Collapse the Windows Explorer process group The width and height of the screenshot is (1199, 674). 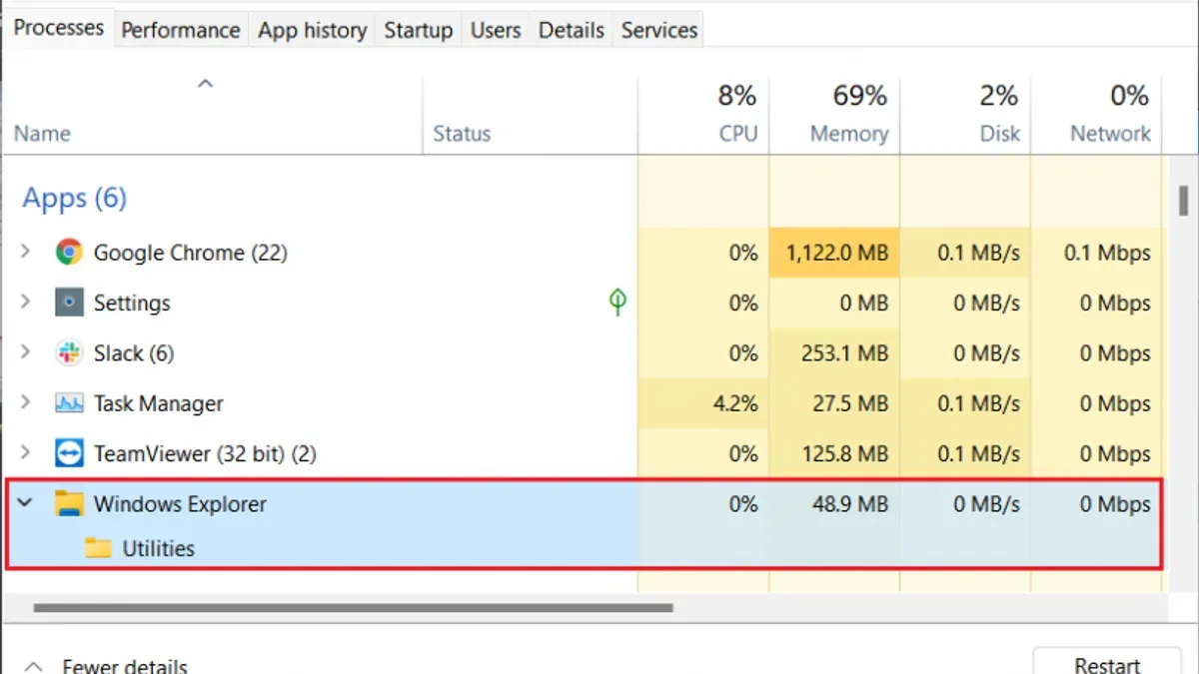[x=26, y=503]
